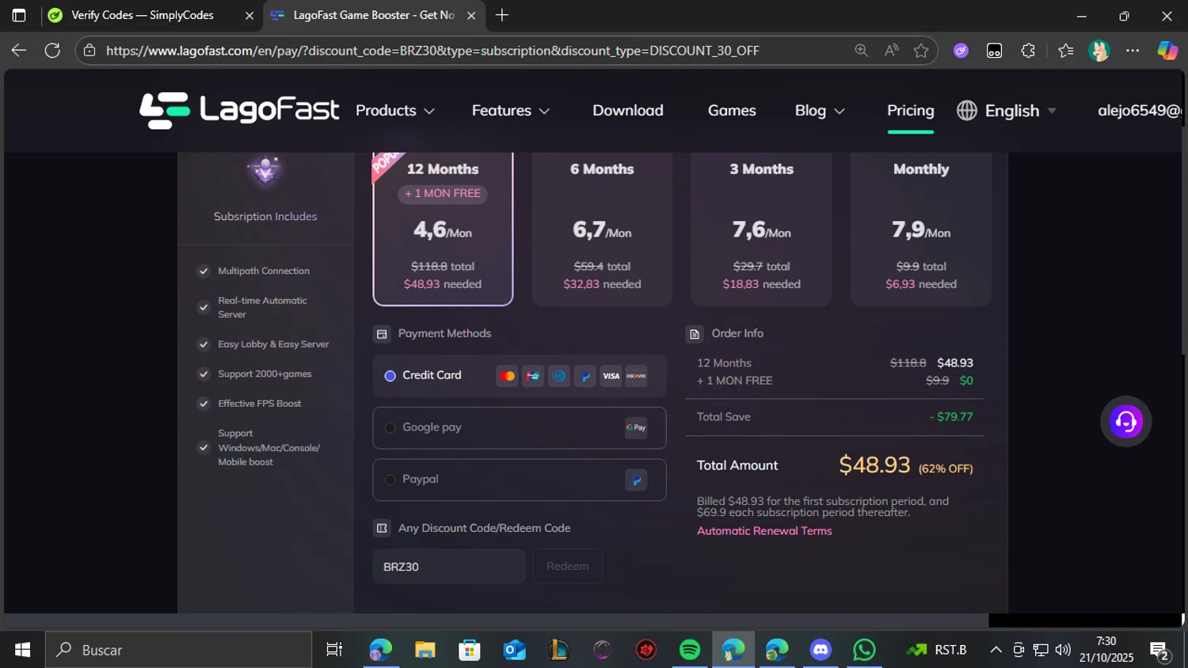
Task: Open Discord from the taskbar
Action: 821,650
